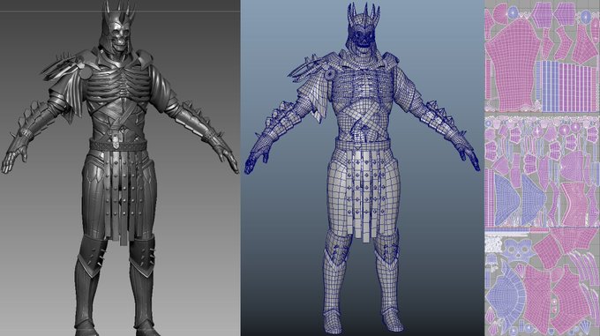Select the grey sculpted character model
Screen dimensions: 600x336
[120, 168]
